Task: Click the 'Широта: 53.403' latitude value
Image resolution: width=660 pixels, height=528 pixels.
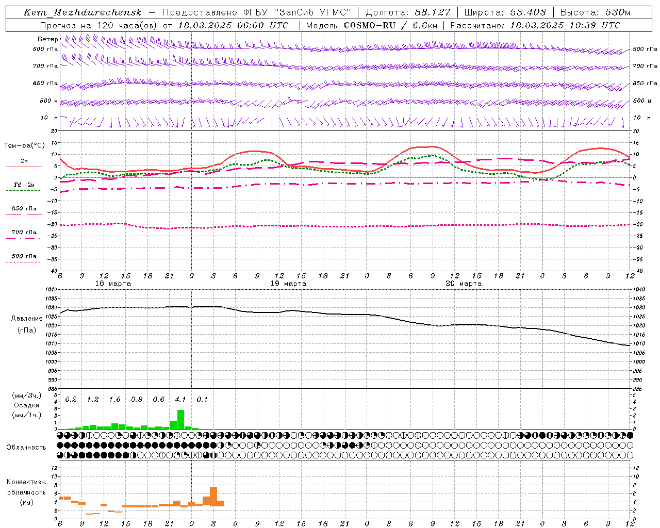Action: click(505, 12)
